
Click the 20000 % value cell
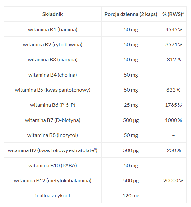(173, 181)
